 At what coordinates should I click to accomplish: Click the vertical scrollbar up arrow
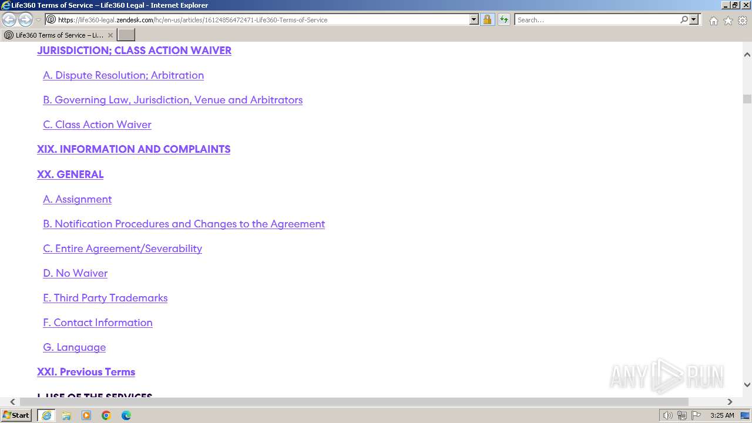coord(747,54)
